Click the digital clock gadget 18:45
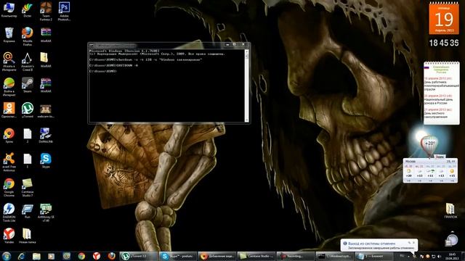Viewport: 465px width, 261px height. [444, 43]
